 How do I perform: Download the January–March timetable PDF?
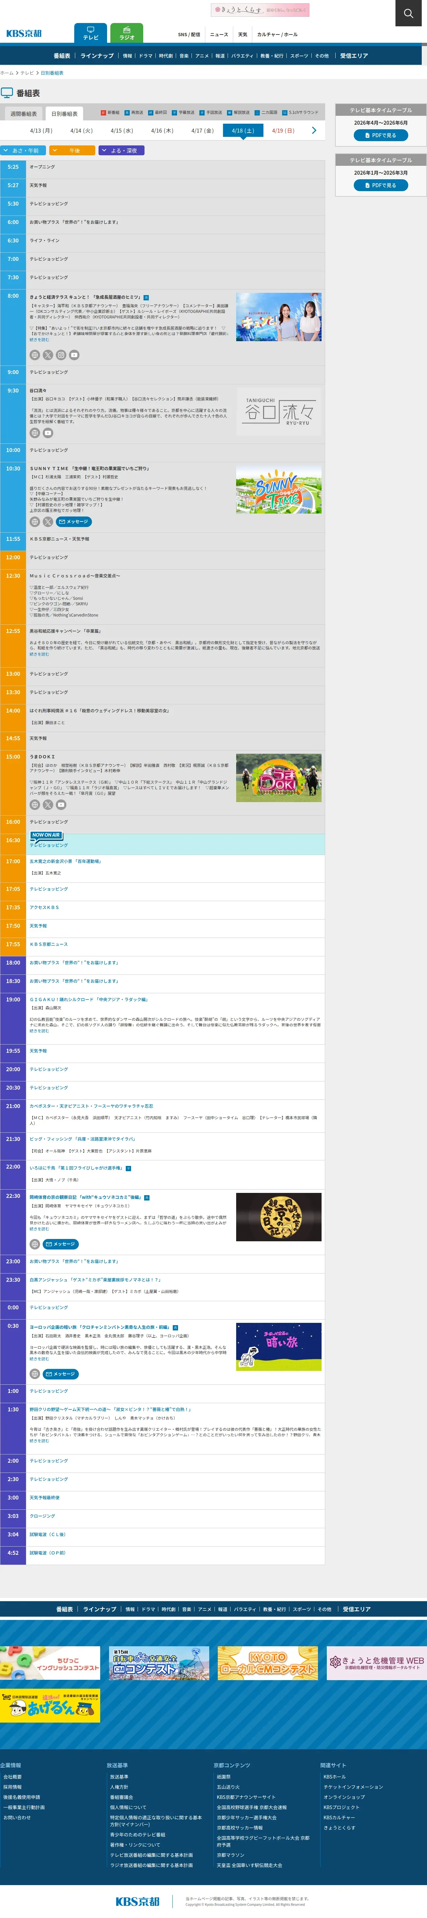click(381, 186)
